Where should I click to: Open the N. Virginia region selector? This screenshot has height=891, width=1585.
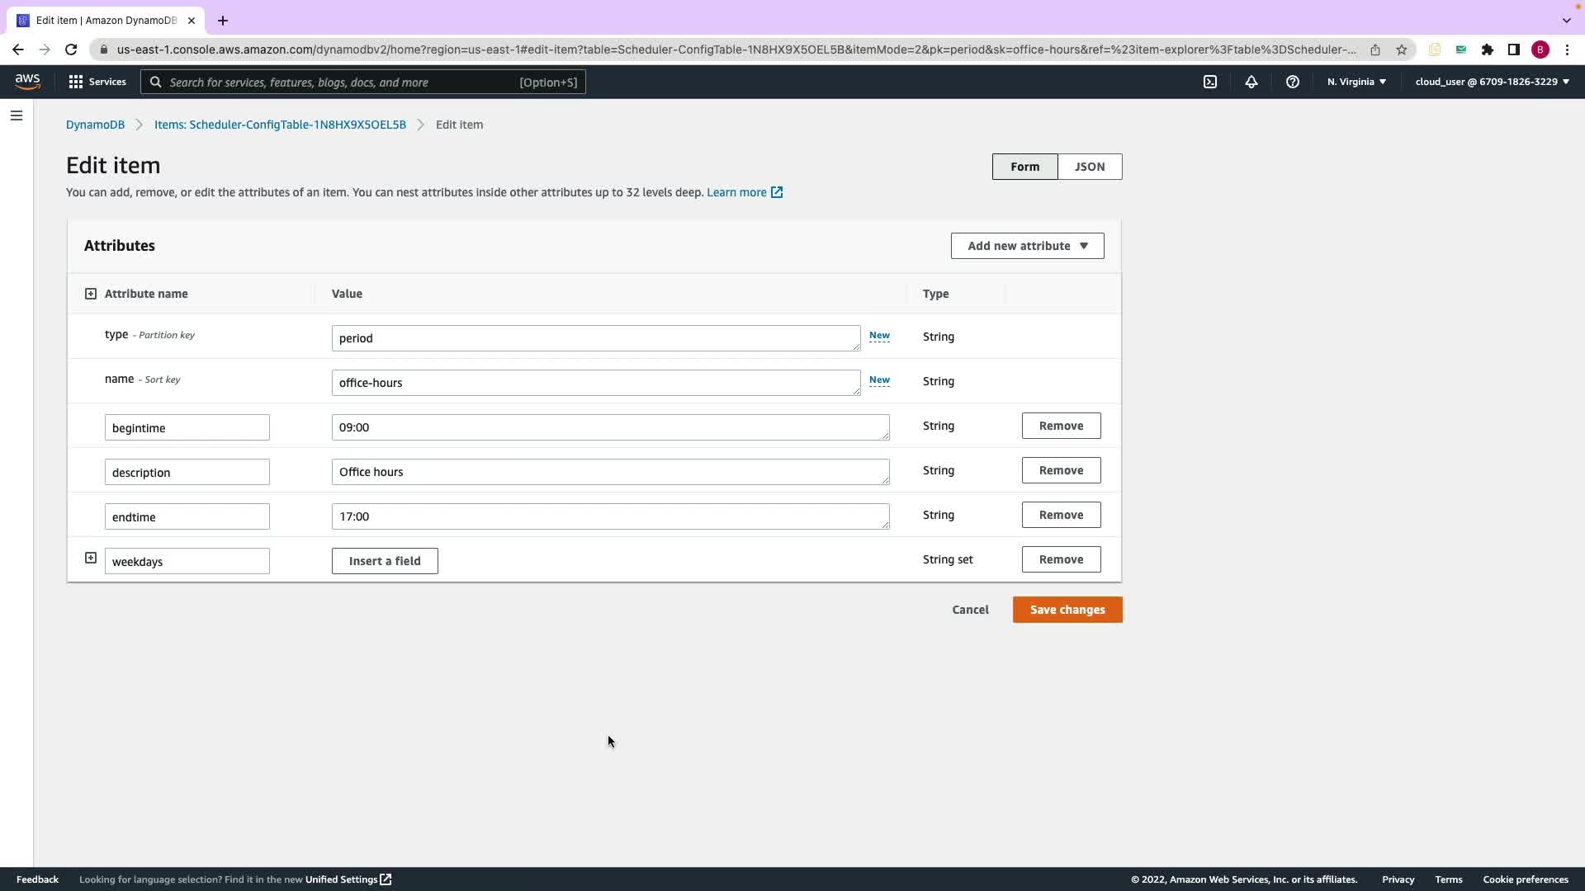pos(1356,82)
